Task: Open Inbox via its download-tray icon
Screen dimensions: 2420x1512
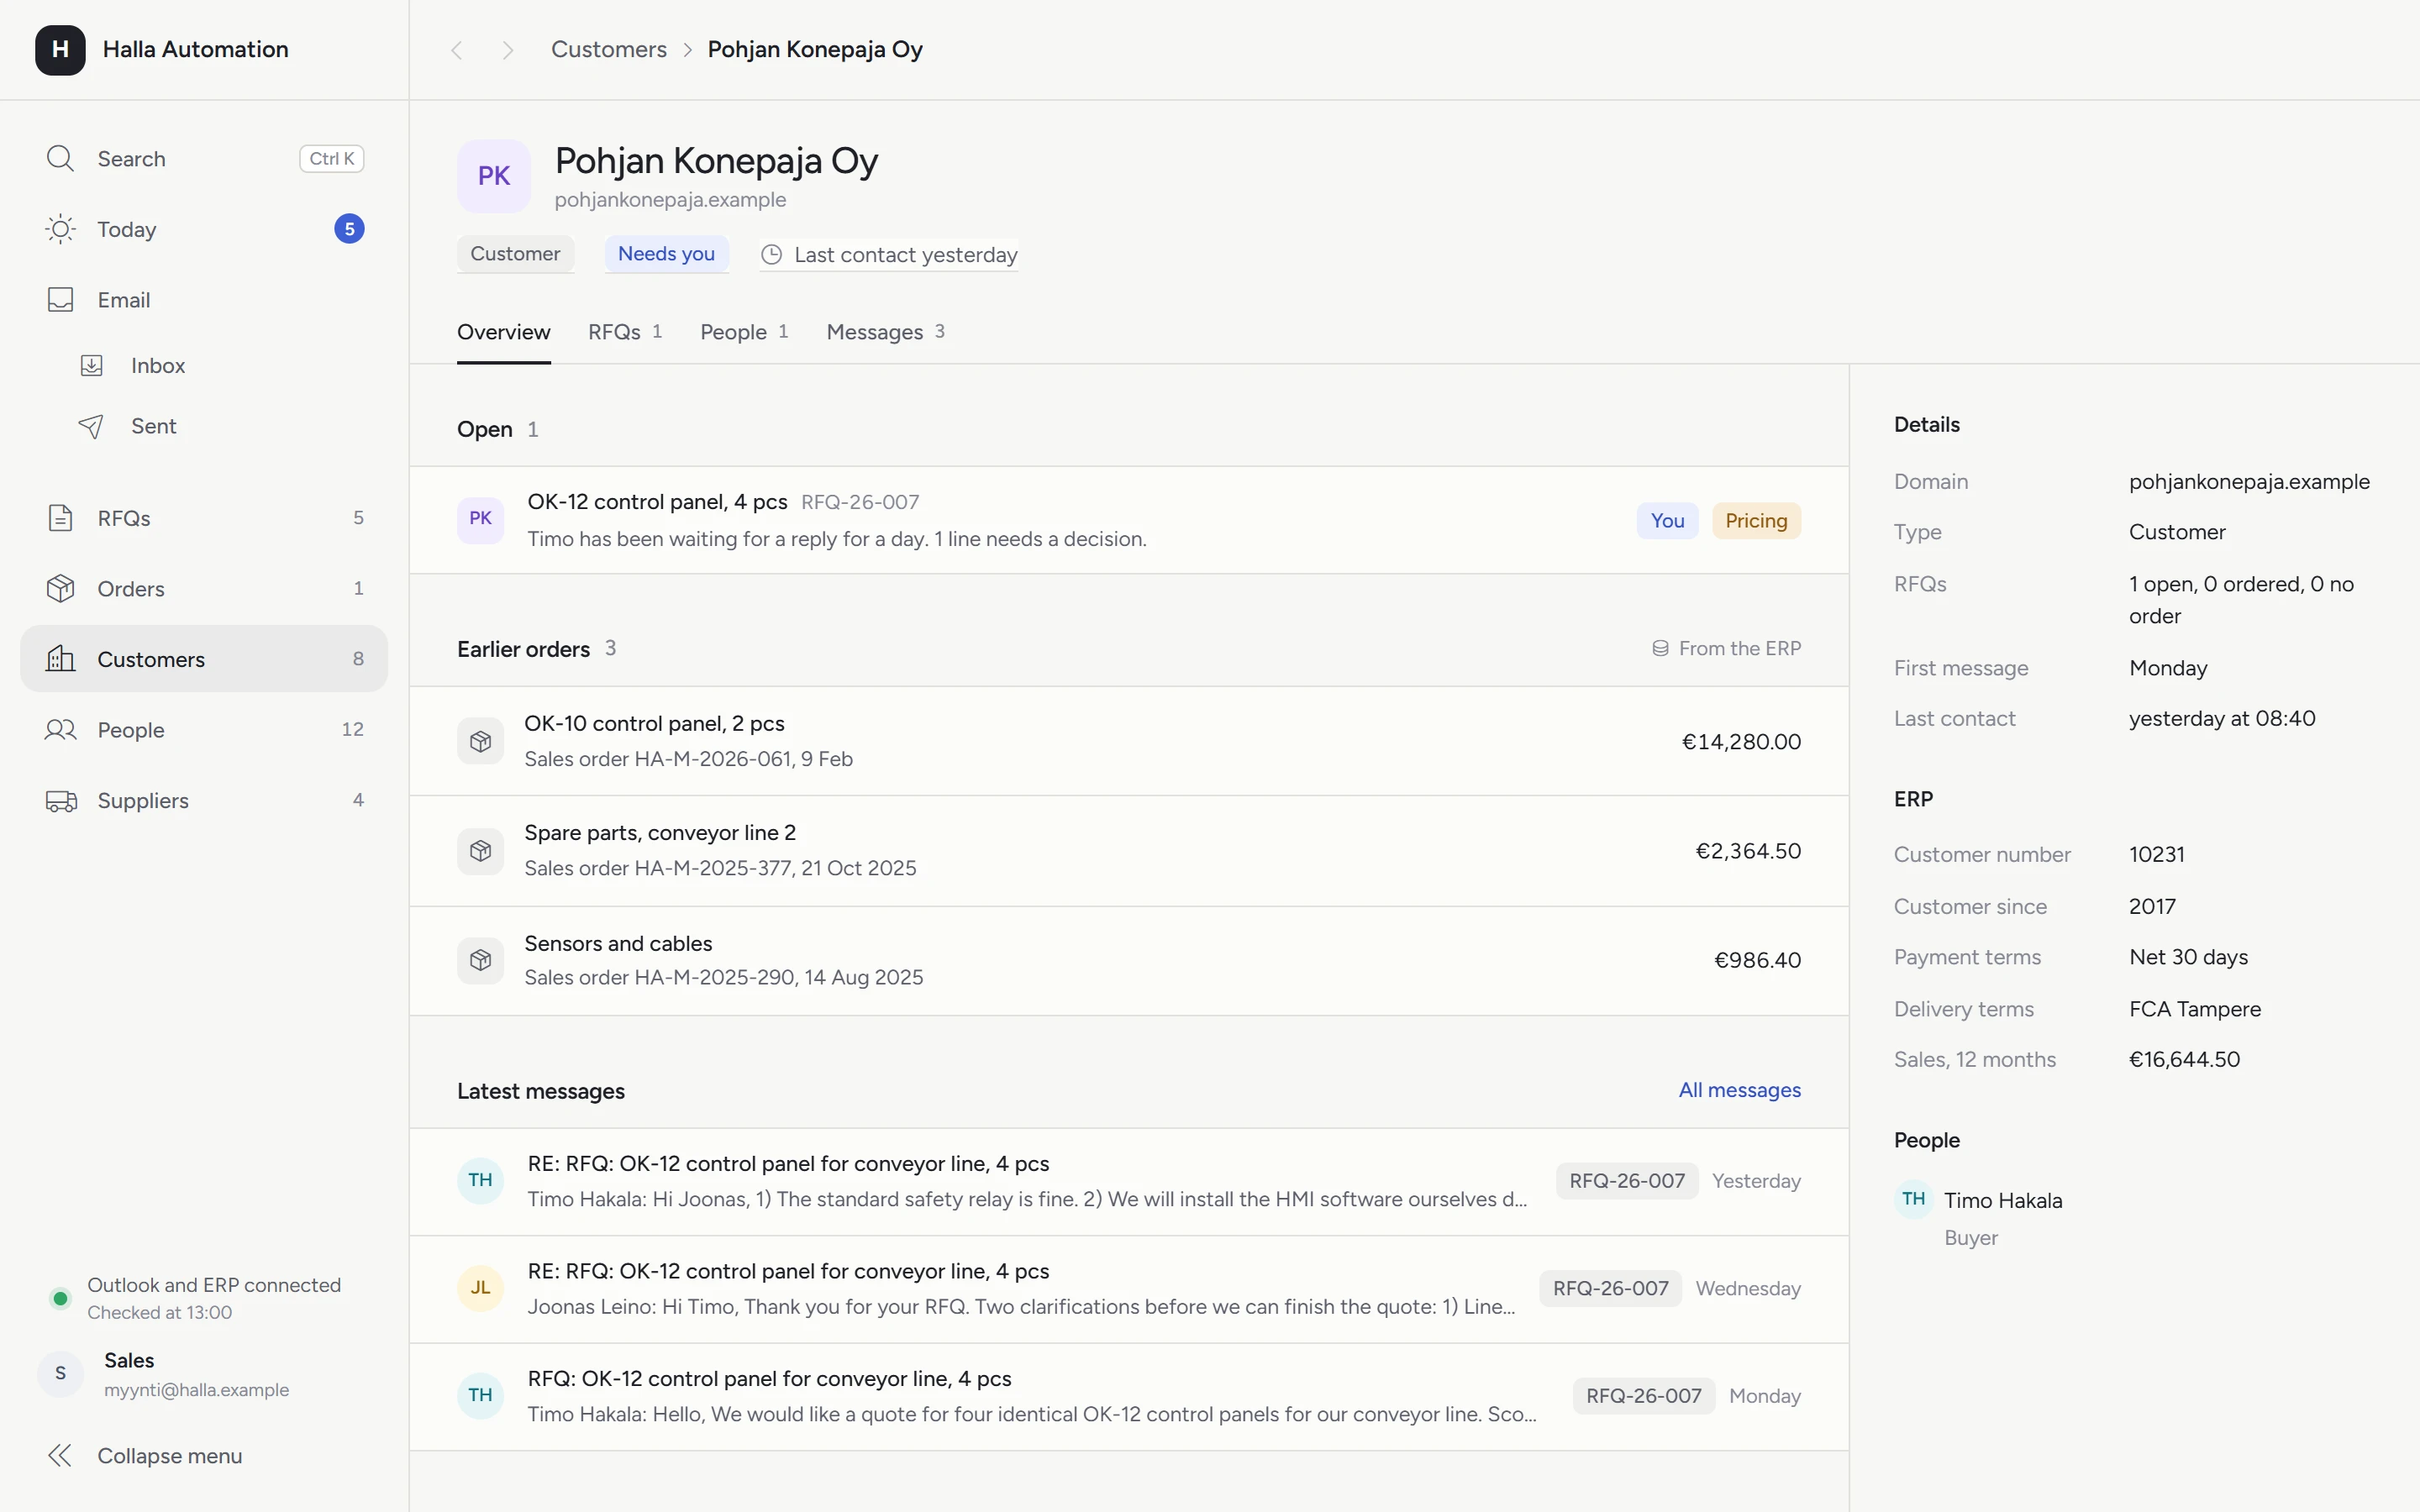Action: pyautogui.click(x=91, y=366)
